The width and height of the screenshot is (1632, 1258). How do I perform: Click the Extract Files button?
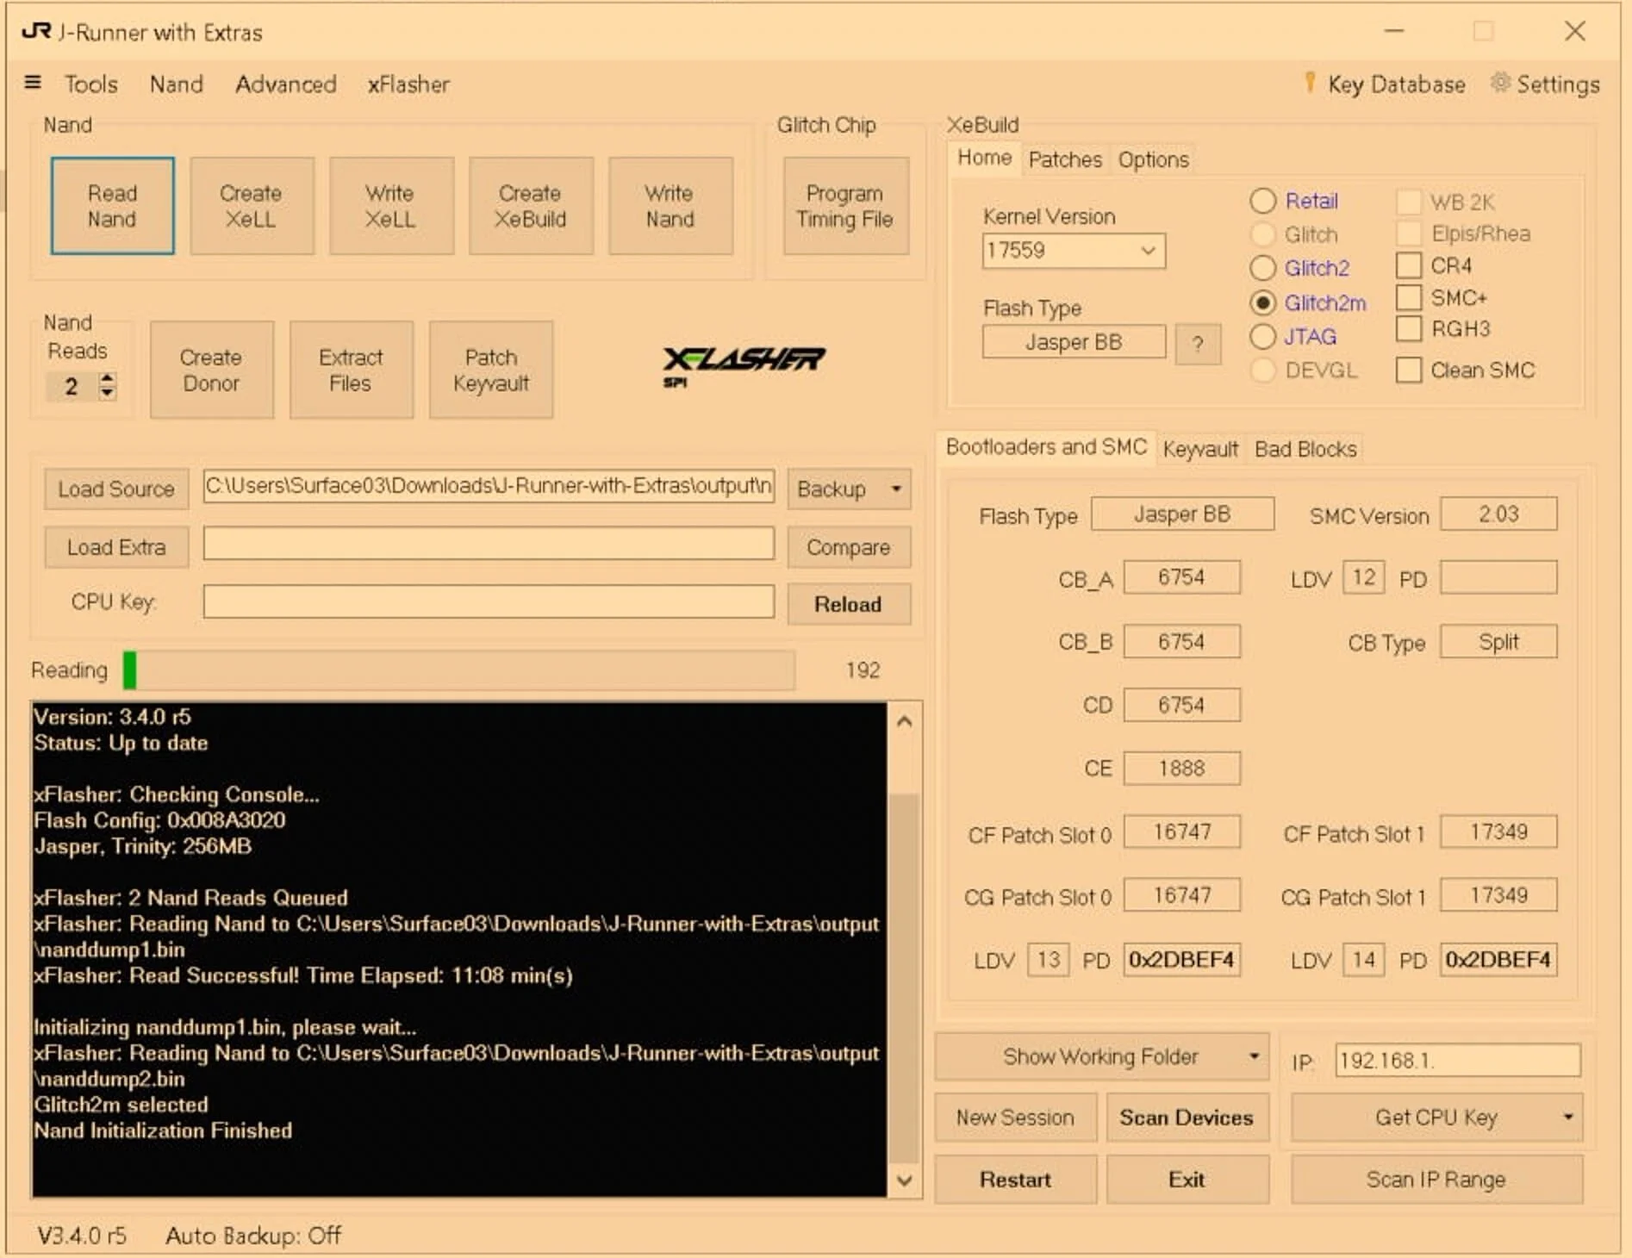pyautogui.click(x=351, y=370)
